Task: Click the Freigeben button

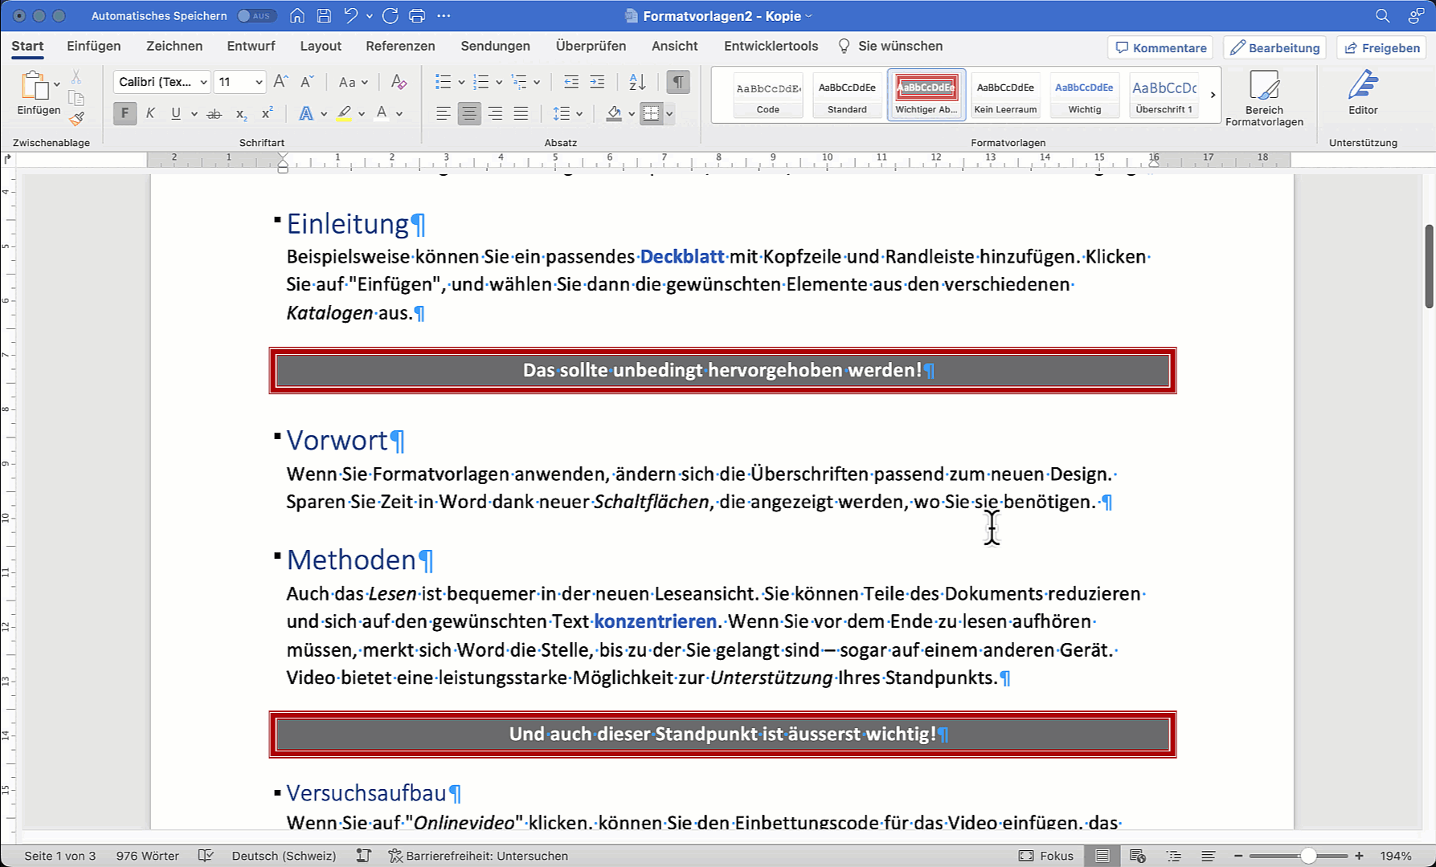Action: (1382, 47)
